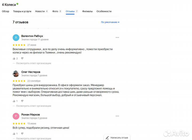Switch to the Обзор tab
Viewport: 192px width, 140px height.
coord(6,11)
